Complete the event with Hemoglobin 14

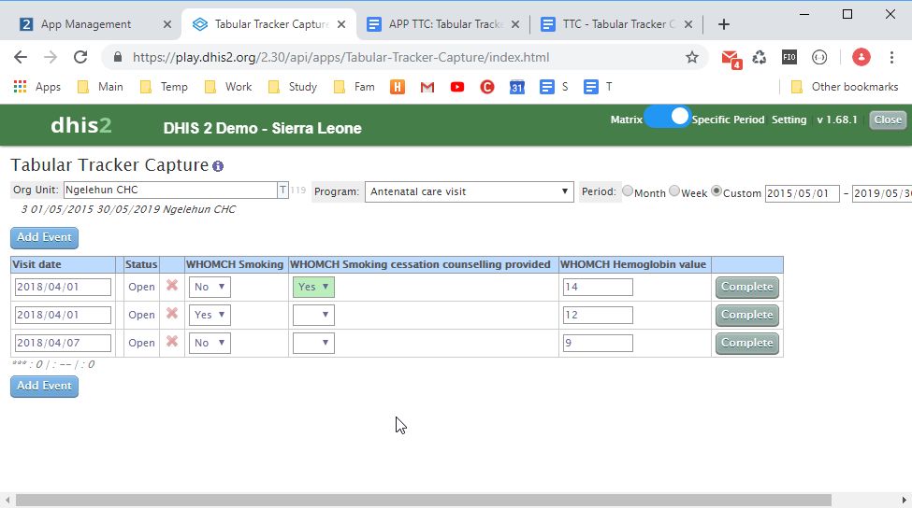click(x=746, y=287)
